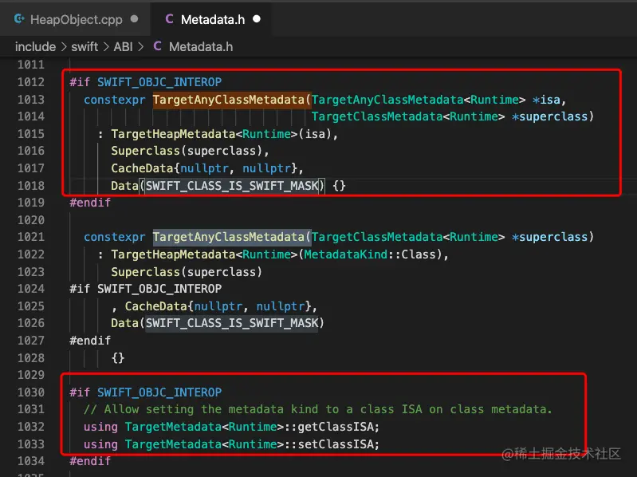Image resolution: width=637 pixels, height=477 pixels.
Task: Click '#if SWIFT_OBJC_INTEROP' on line 1030
Action: tap(145, 392)
